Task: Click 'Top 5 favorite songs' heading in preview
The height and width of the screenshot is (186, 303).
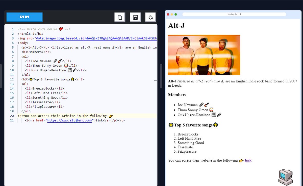Action: pyautogui.click(x=193, y=125)
